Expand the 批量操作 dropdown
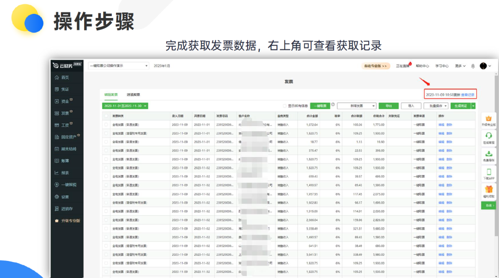 click(436, 106)
